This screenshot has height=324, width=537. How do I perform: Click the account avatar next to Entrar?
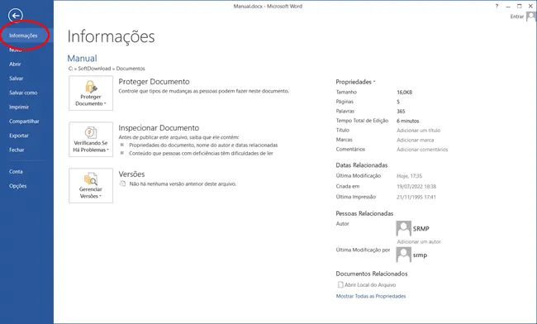(531, 17)
